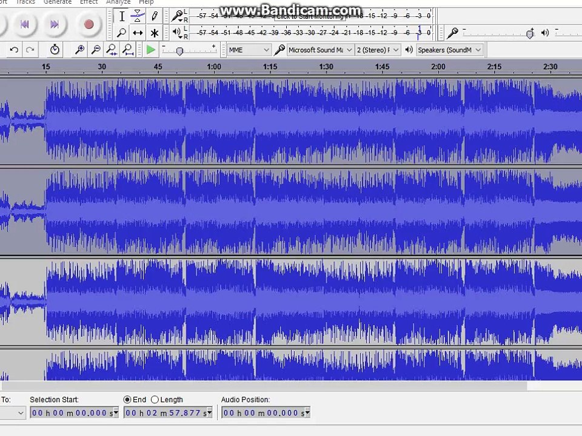The height and width of the screenshot is (436, 582).
Task: Select the End radio button
Action: tap(127, 400)
